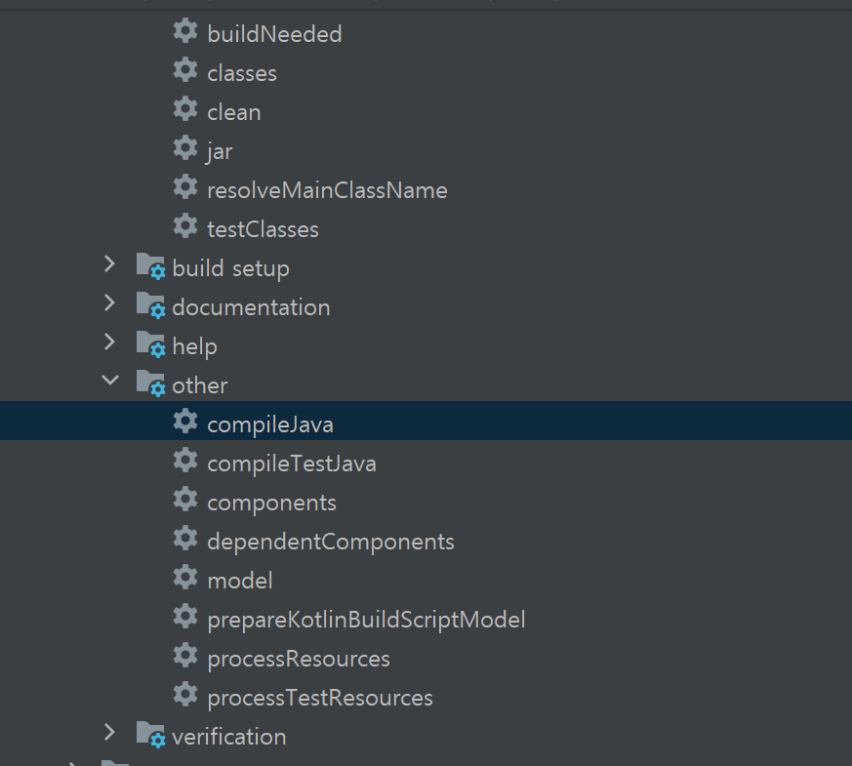Expand the build setup task group
The height and width of the screenshot is (766, 852).
pyautogui.click(x=109, y=264)
